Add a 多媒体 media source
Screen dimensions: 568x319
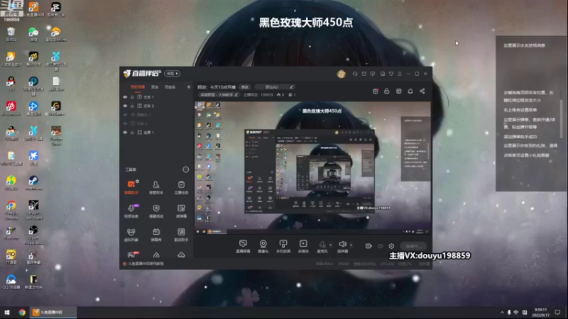tap(303, 246)
